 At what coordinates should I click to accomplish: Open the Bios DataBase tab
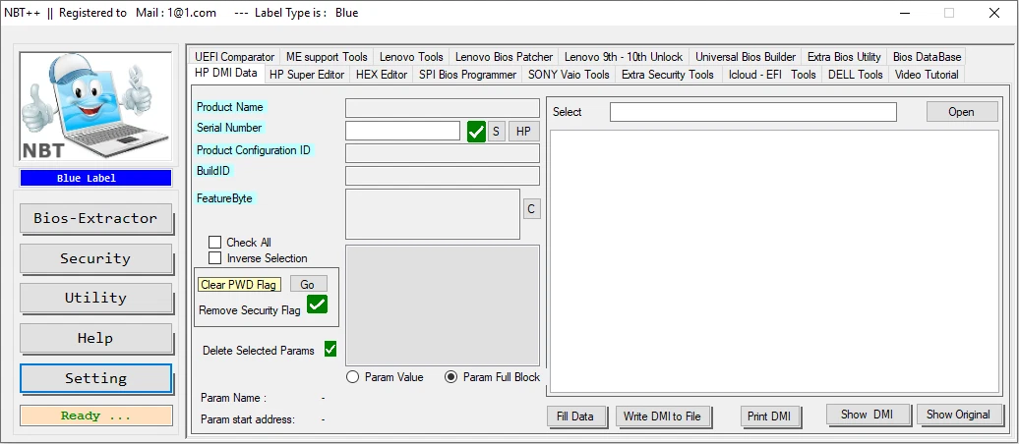point(927,56)
